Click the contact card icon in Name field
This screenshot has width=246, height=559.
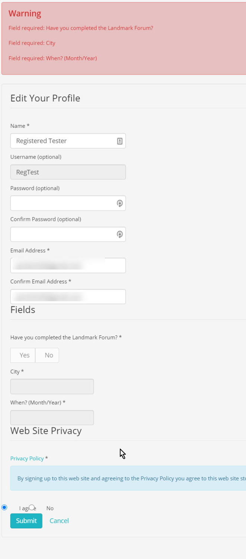coord(120,141)
